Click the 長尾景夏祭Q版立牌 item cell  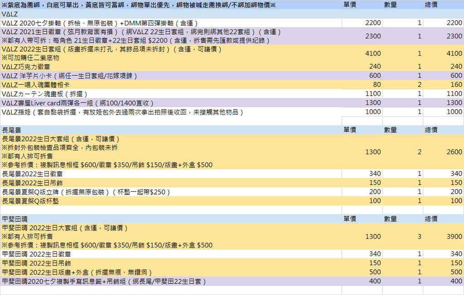coord(171,192)
